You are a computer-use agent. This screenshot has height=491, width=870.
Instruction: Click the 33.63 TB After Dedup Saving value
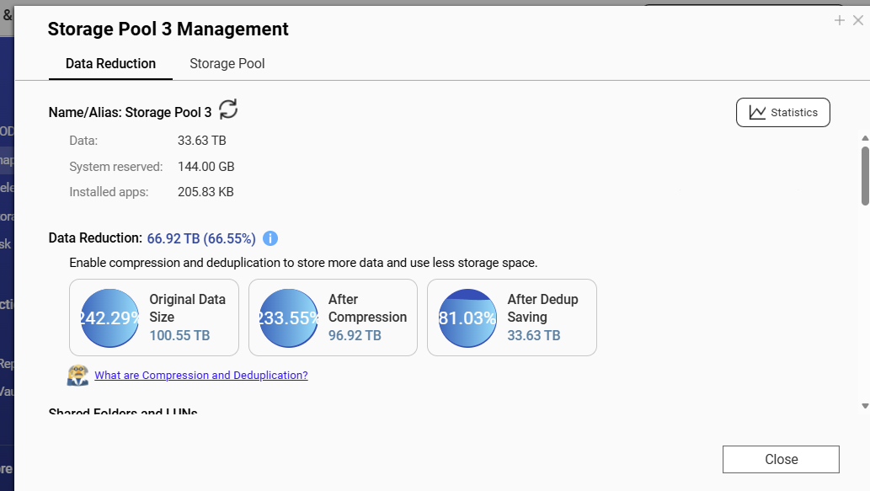(x=534, y=335)
